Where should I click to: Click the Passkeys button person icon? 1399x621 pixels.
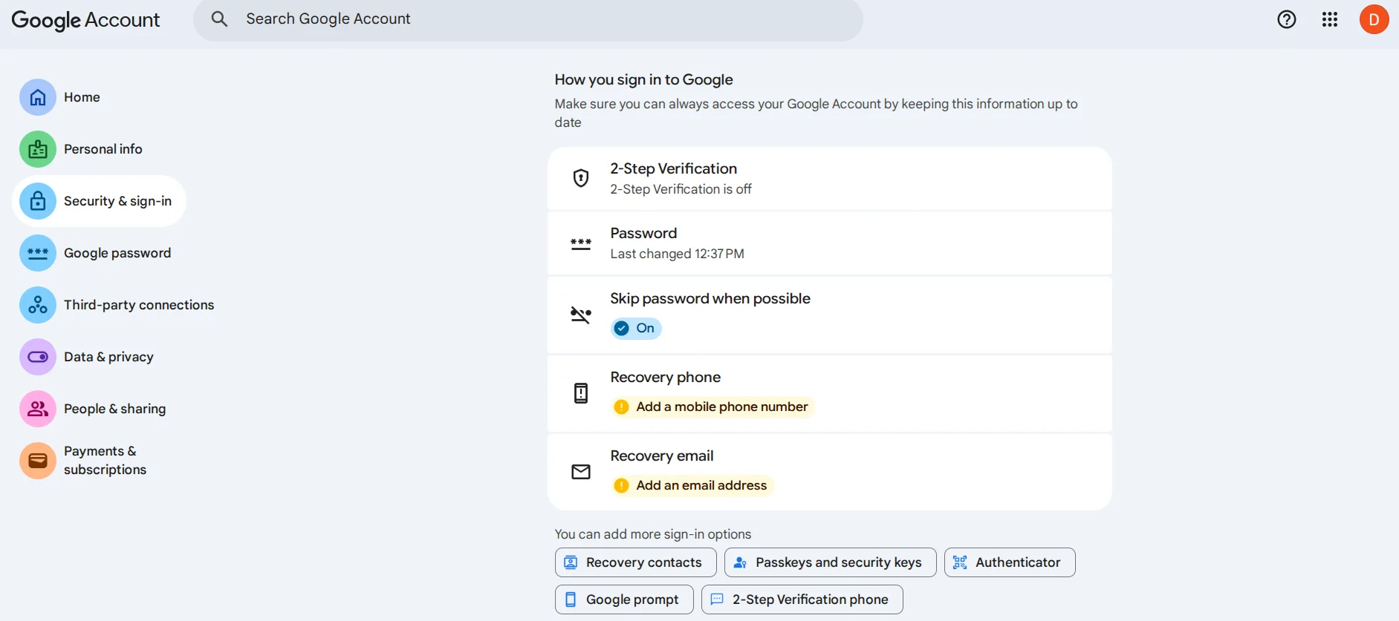pyautogui.click(x=740, y=562)
